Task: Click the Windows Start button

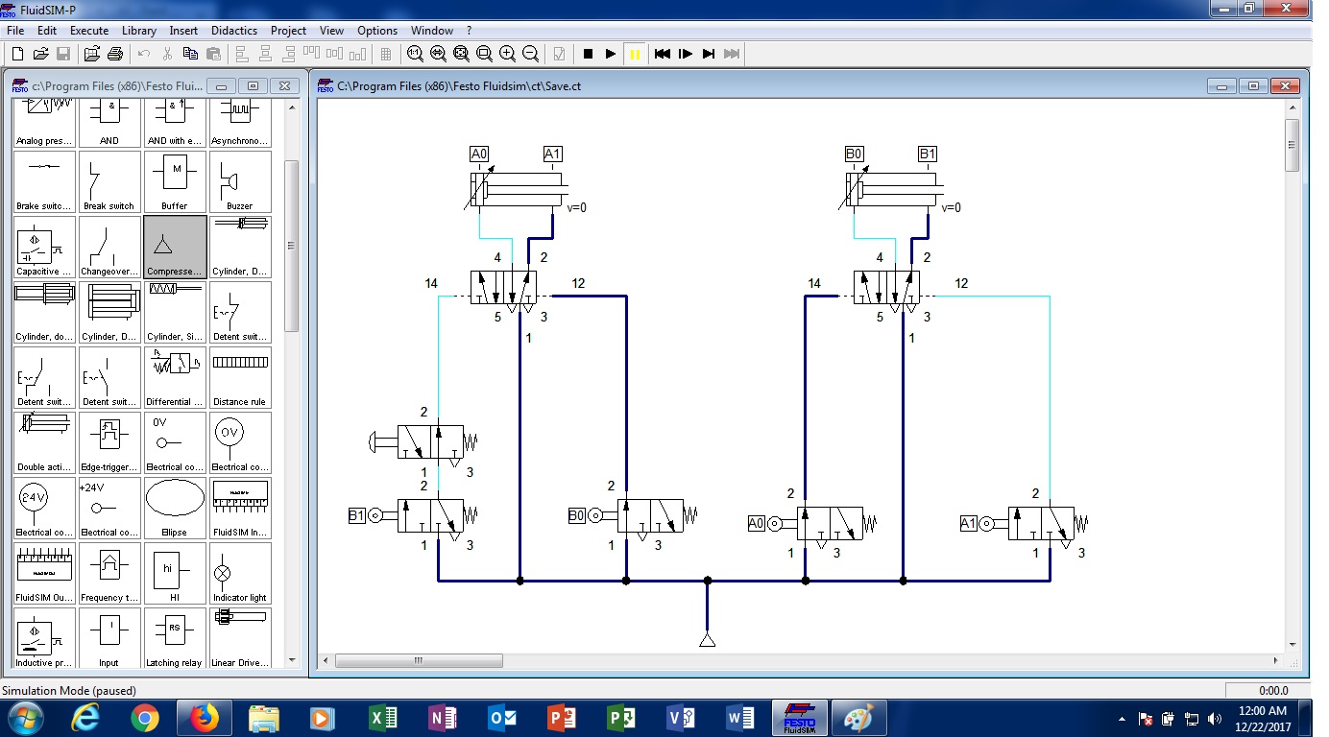Action: click(x=23, y=717)
